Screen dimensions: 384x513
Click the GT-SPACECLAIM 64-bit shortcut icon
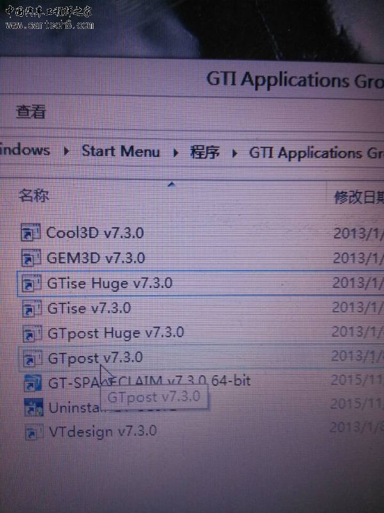[33, 382]
